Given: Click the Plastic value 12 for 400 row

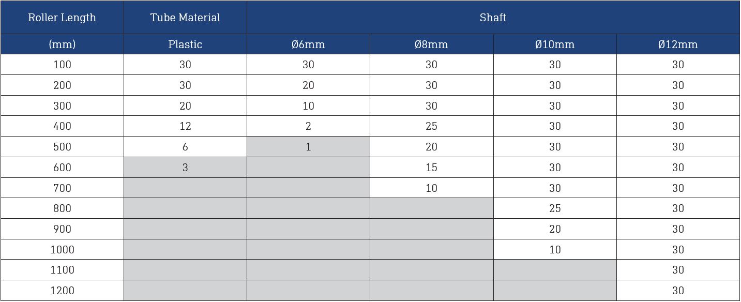Looking at the screenshot, I should click(x=185, y=126).
